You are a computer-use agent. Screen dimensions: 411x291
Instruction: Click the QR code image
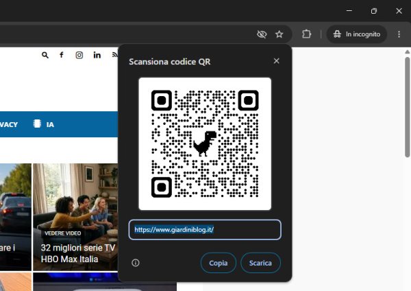(205, 143)
